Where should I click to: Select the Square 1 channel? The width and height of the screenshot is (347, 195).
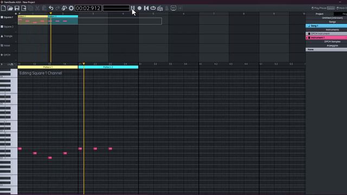pos(9,17)
